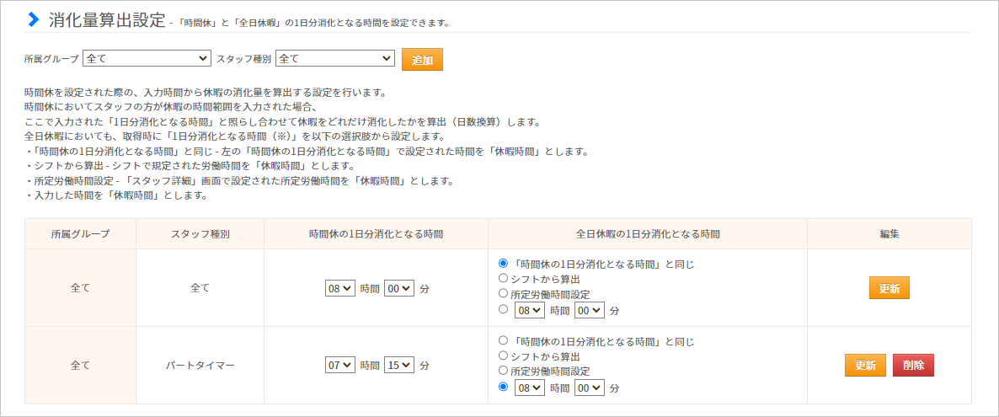Select 所定労働時間設定 radio in first row

tap(504, 294)
